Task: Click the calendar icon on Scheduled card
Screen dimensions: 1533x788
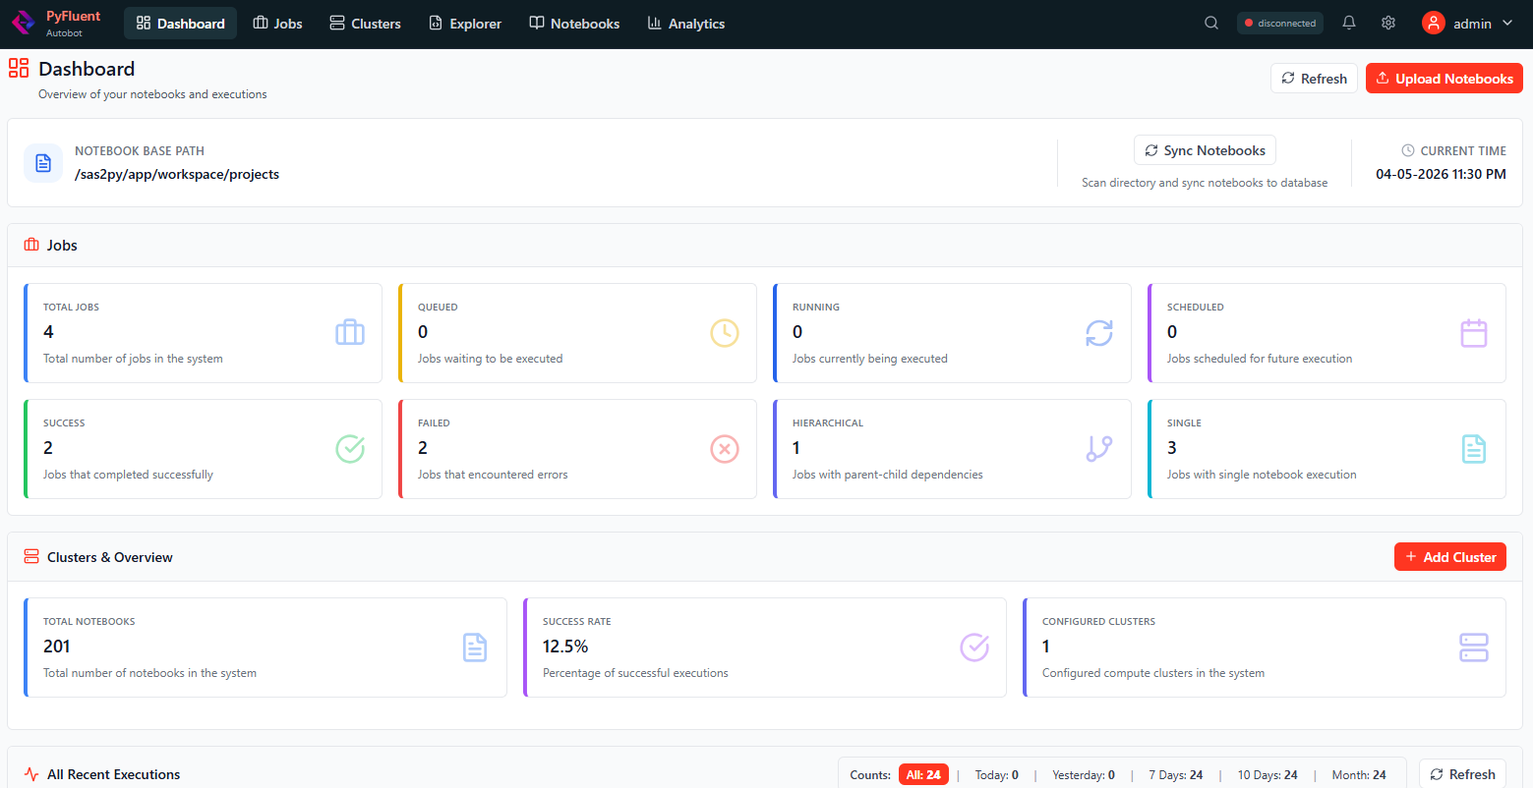Action: tap(1474, 333)
